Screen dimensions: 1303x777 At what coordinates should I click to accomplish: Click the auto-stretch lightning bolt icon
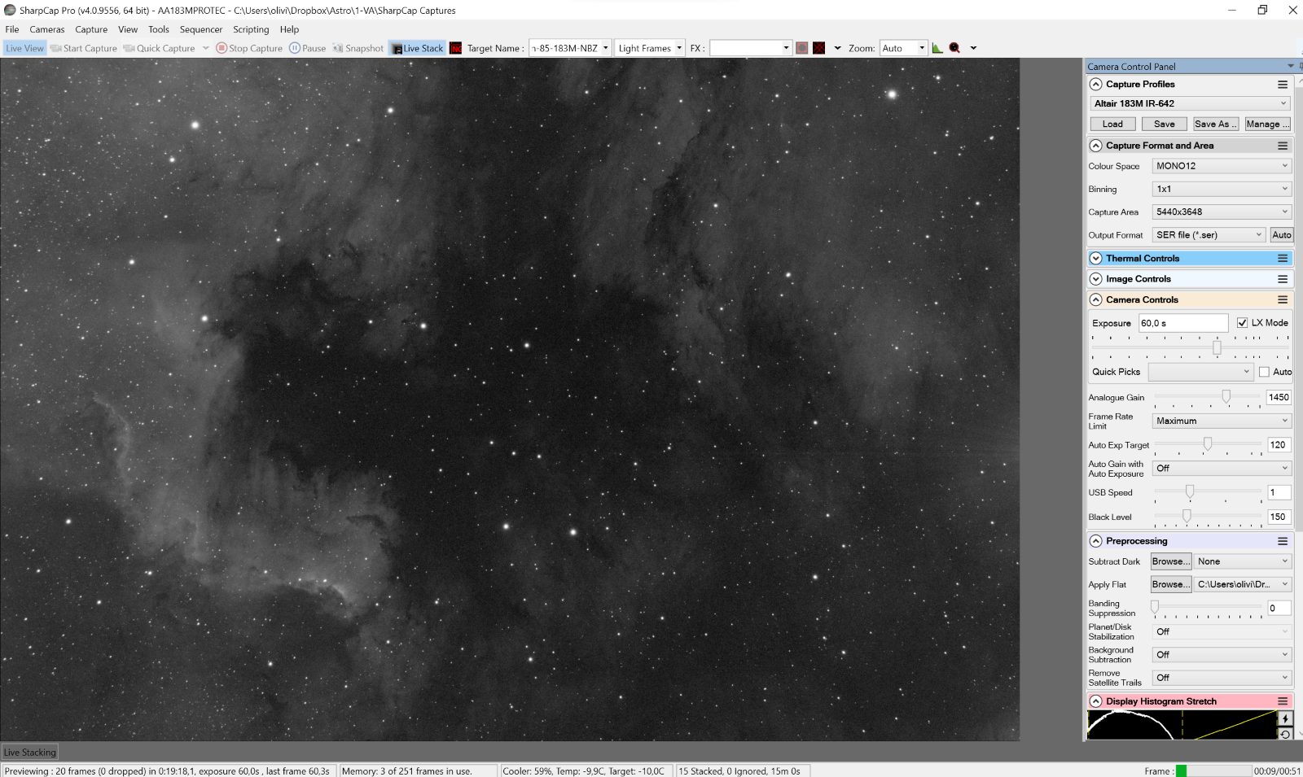coord(1285,718)
